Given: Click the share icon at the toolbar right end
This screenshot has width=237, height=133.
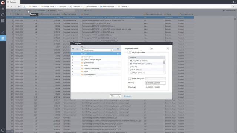Looking at the screenshot, I should coord(234,7).
